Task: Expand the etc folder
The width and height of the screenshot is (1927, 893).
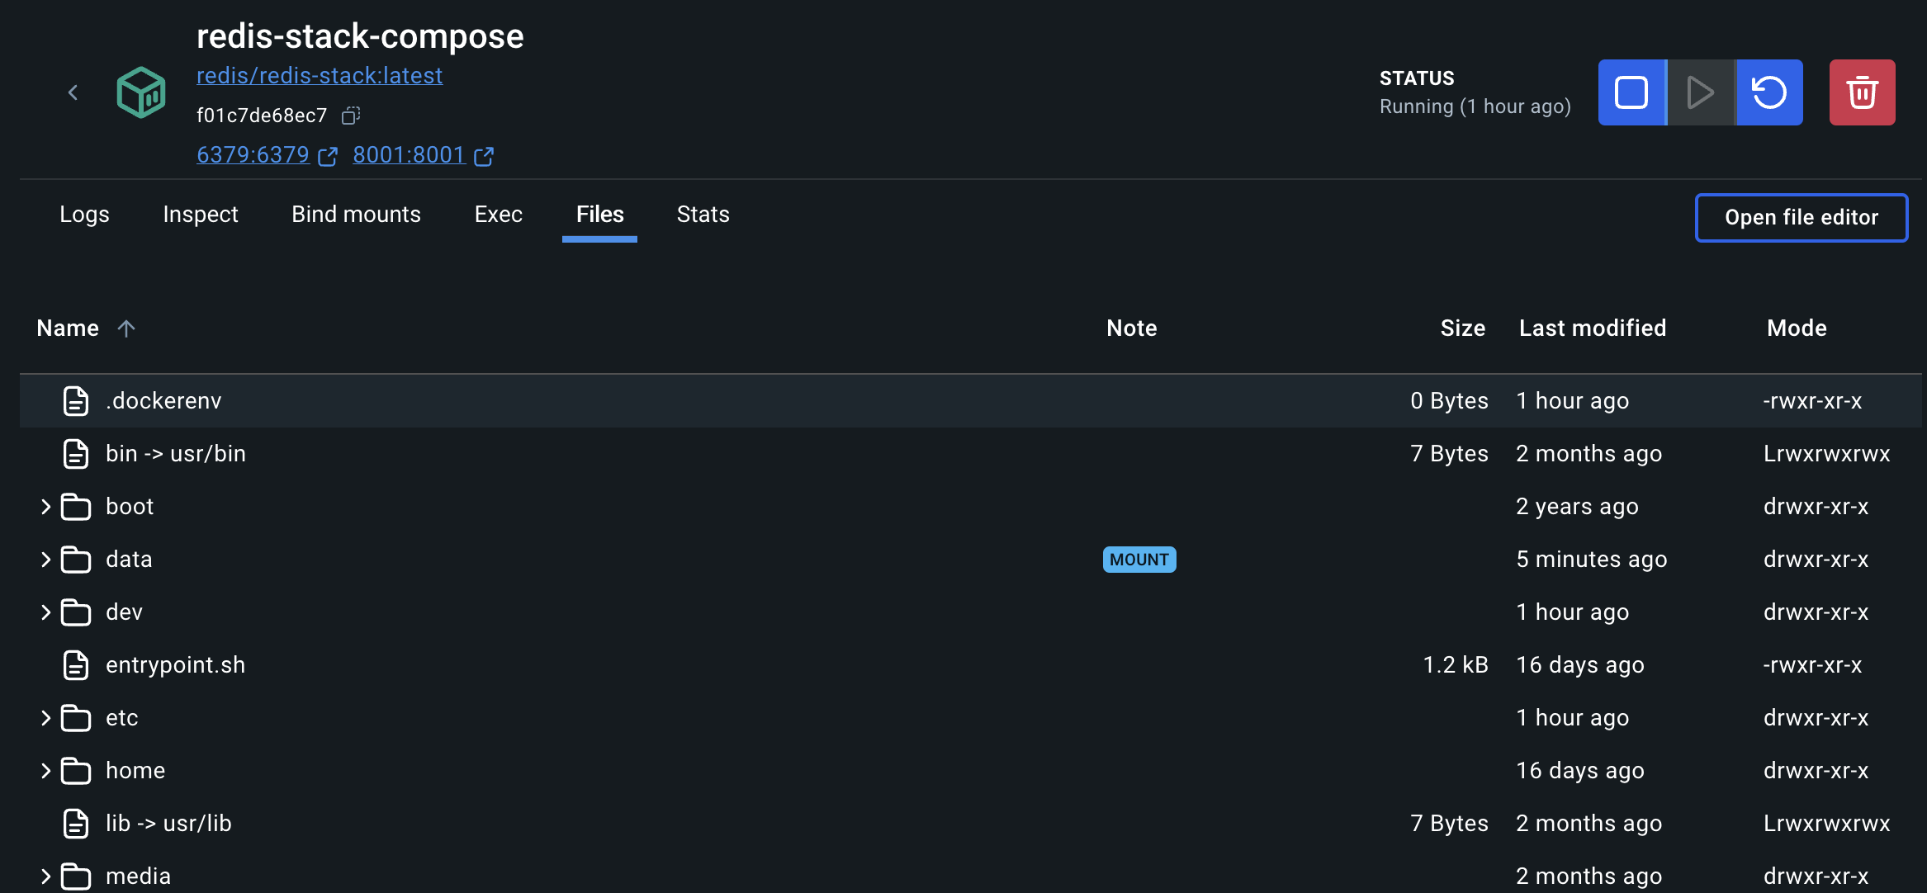Action: point(45,718)
